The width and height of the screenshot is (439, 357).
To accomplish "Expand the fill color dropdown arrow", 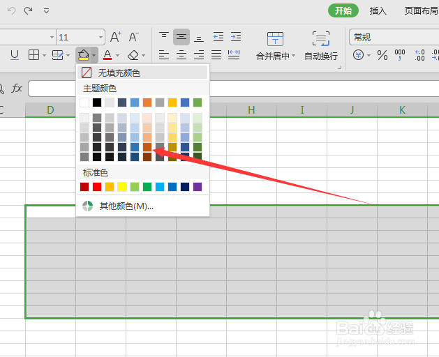I will tap(94, 55).
